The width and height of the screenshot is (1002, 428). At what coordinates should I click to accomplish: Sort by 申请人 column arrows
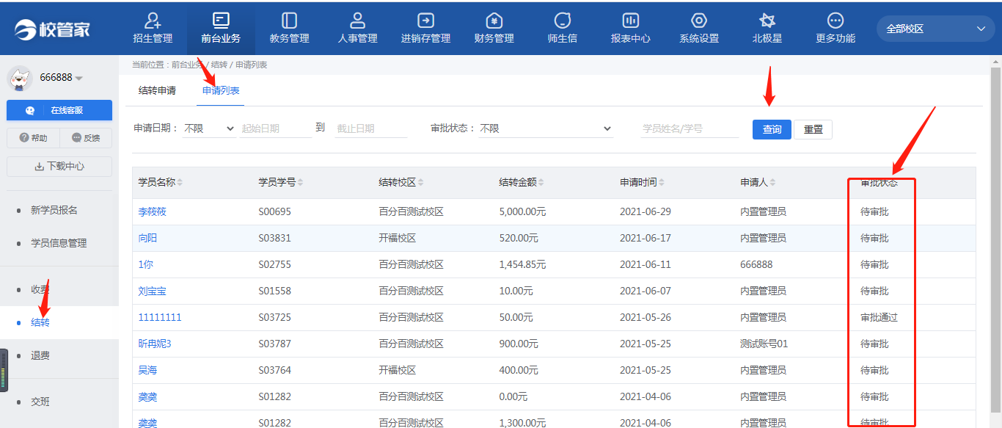[x=772, y=182]
